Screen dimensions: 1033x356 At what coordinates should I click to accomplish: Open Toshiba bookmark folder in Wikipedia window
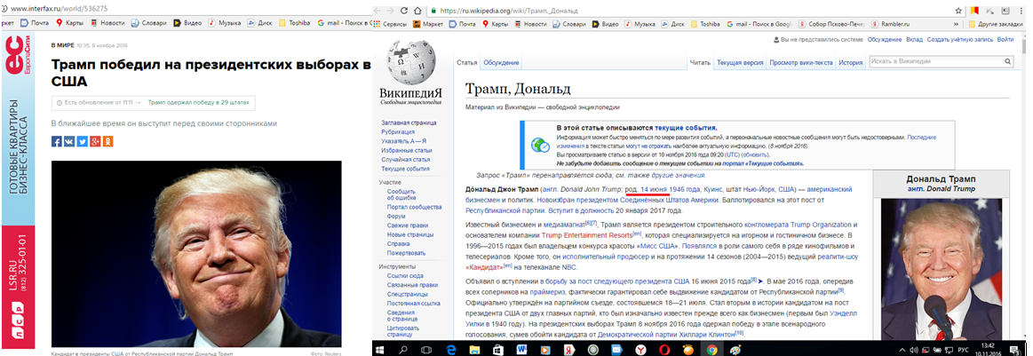[x=705, y=24]
